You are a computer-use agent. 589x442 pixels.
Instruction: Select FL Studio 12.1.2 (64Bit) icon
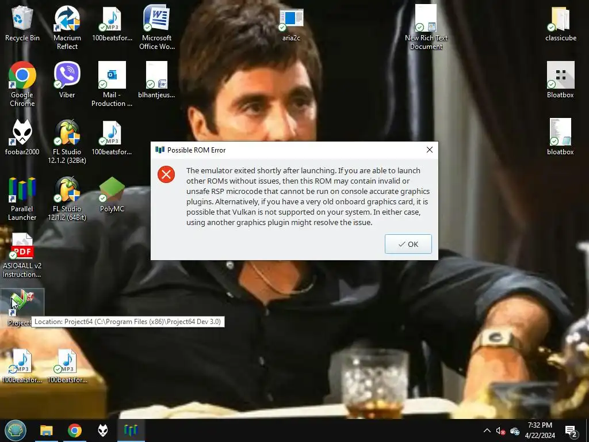pyautogui.click(x=67, y=199)
